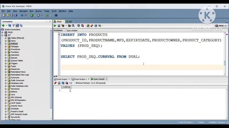Screen dimensions: 229x128
Task: Click the green Back navigation icon
Action: (32, 15)
